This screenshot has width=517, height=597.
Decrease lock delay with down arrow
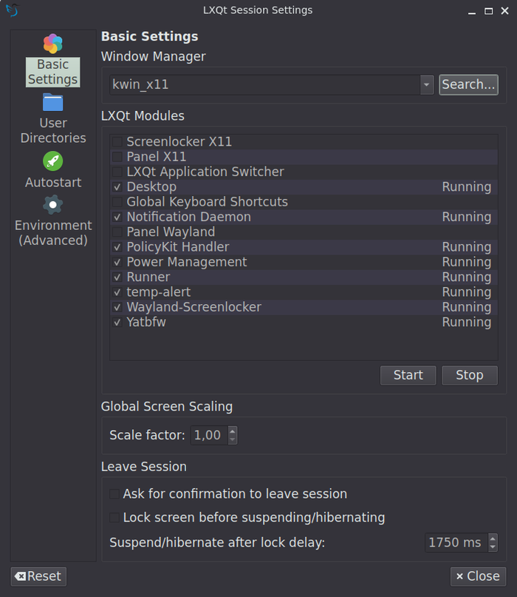tap(493, 547)
